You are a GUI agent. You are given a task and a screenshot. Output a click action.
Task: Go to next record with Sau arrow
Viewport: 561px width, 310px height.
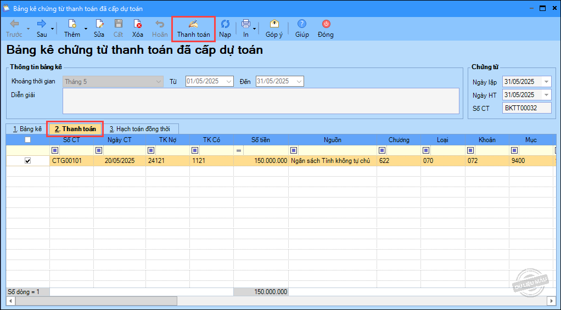pos(42,24)
